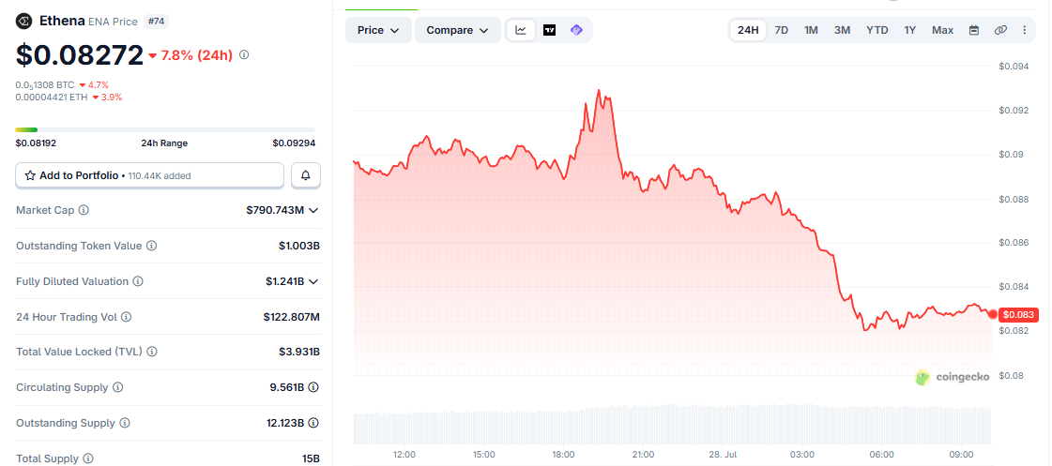This screenshot has height=466, width=1052.
Task: Expand Market Cap details chevron
Action: coord(313,211)
